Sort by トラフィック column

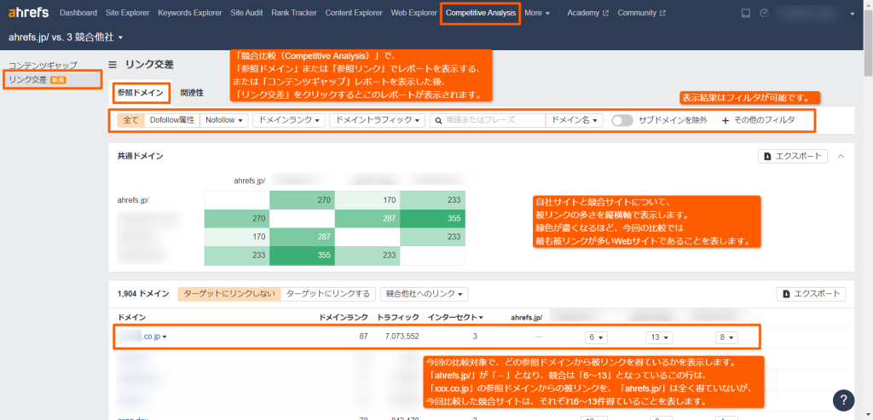coord(398,317)
